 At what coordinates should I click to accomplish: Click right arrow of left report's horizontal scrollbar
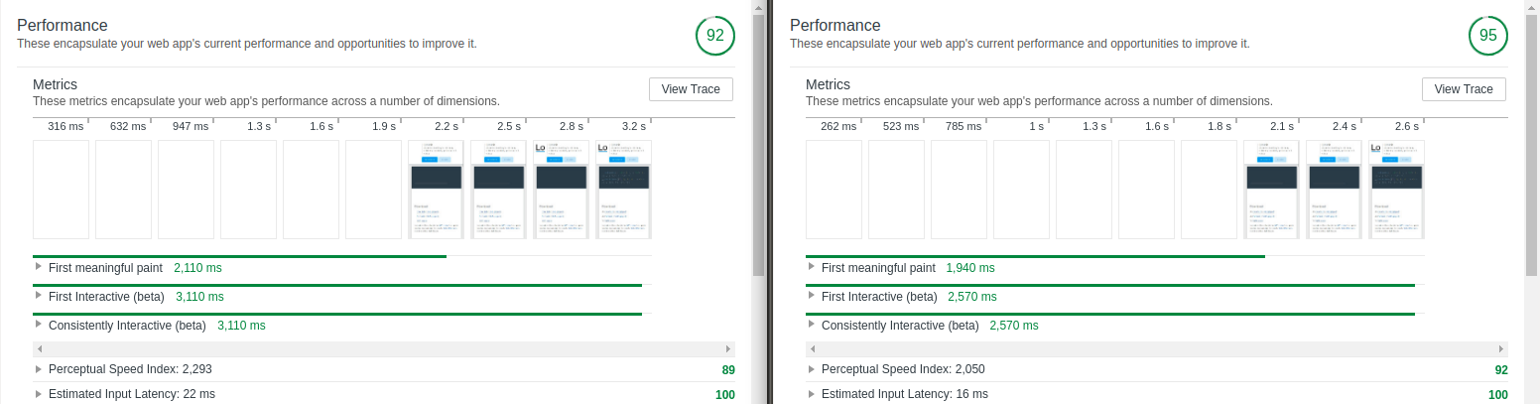730,349
